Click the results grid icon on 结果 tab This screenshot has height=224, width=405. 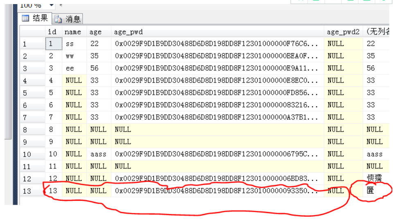pos(26,18)
